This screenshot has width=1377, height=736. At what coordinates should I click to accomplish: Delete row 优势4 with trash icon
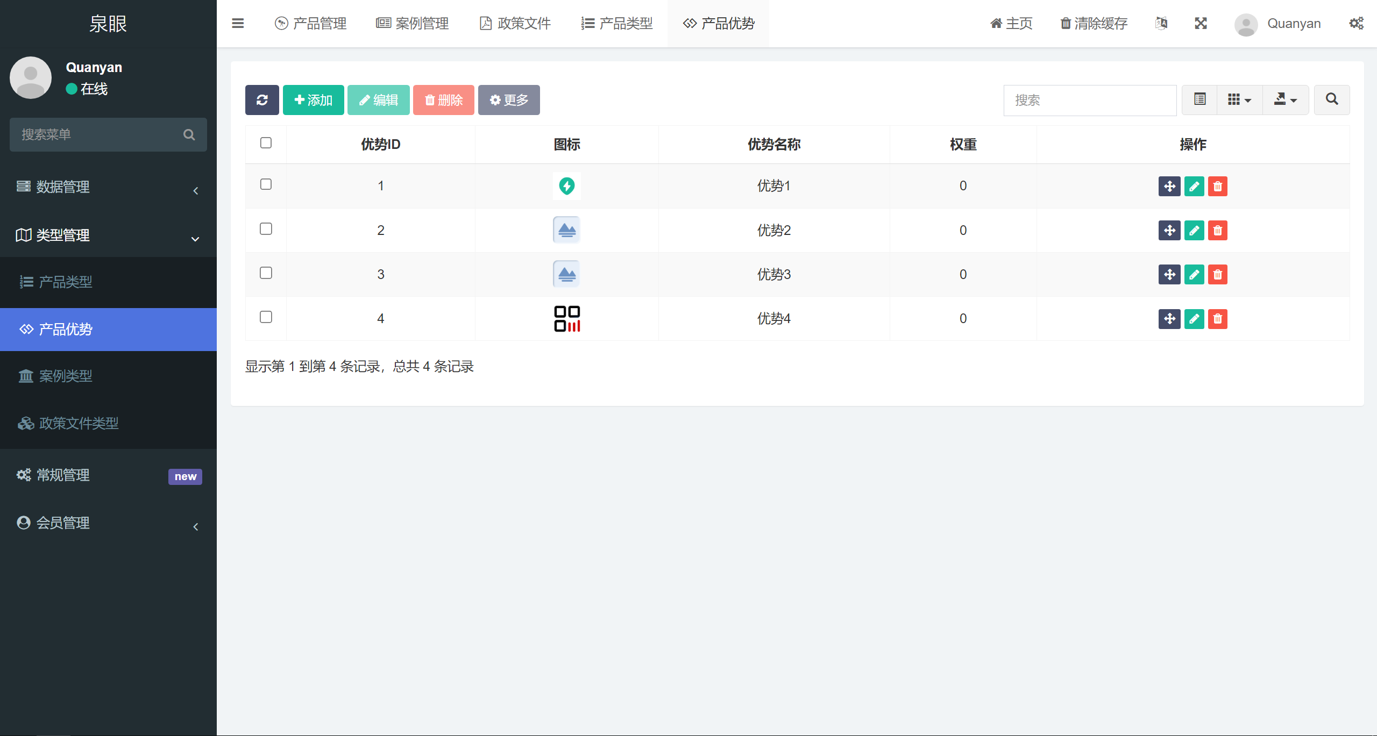tap(1218, 319)
